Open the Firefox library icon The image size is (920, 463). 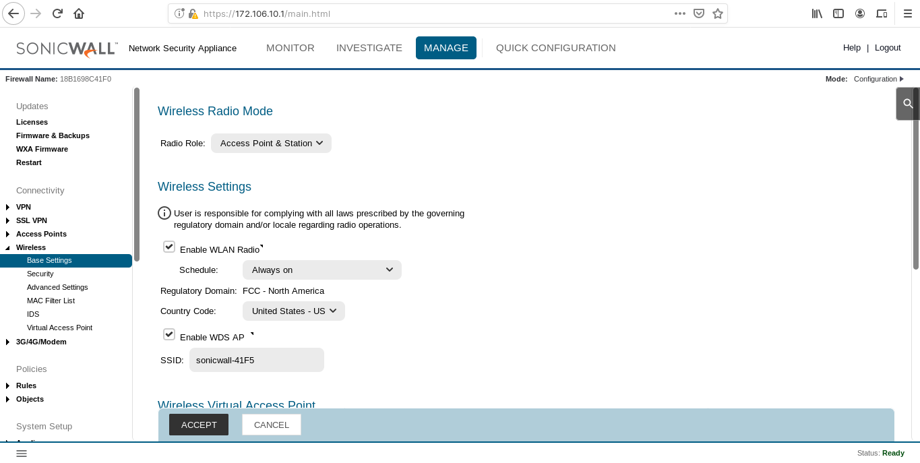[817, 13]
